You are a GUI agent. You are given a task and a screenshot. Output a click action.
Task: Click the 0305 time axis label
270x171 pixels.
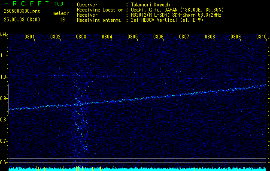(x=133, y=36)
